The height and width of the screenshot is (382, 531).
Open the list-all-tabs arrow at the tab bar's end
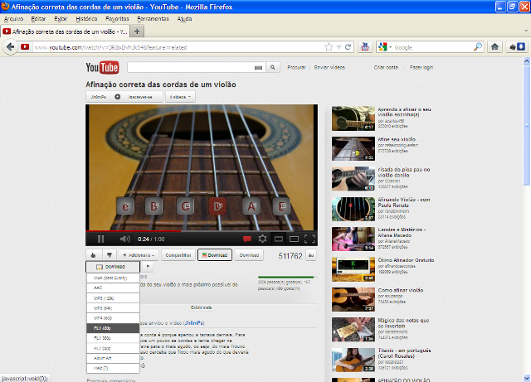pos(526,31)
